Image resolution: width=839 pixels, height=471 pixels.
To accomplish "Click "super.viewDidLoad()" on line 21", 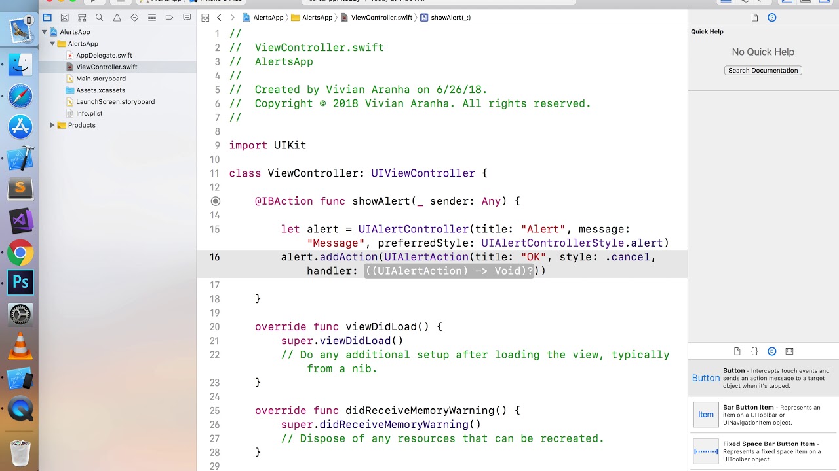I will (x=342, y=341).
